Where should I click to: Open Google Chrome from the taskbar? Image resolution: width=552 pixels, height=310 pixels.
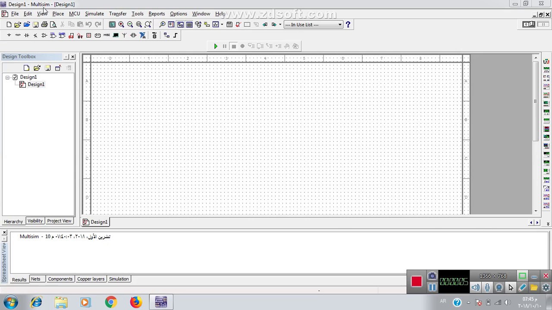click(x=111, y=302)
